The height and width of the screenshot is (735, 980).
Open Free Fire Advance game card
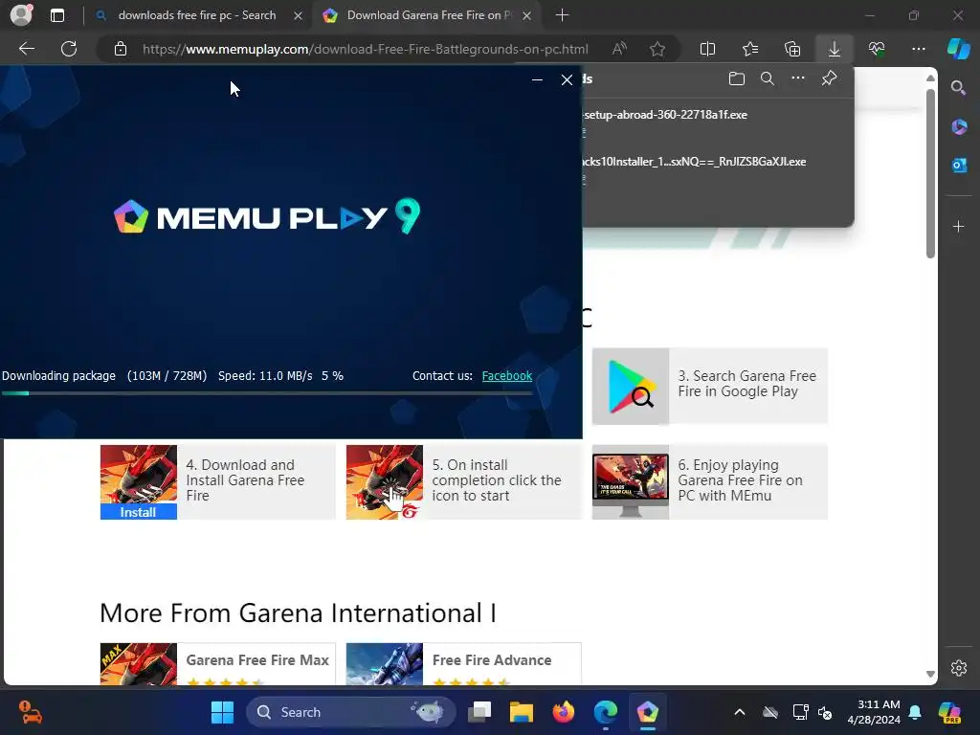click(x=464, y=664)
